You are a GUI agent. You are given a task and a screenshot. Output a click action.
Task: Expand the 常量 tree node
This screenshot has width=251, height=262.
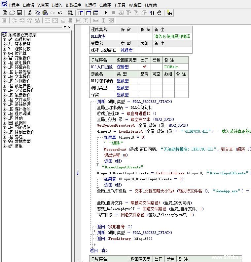tap(4, 146)
